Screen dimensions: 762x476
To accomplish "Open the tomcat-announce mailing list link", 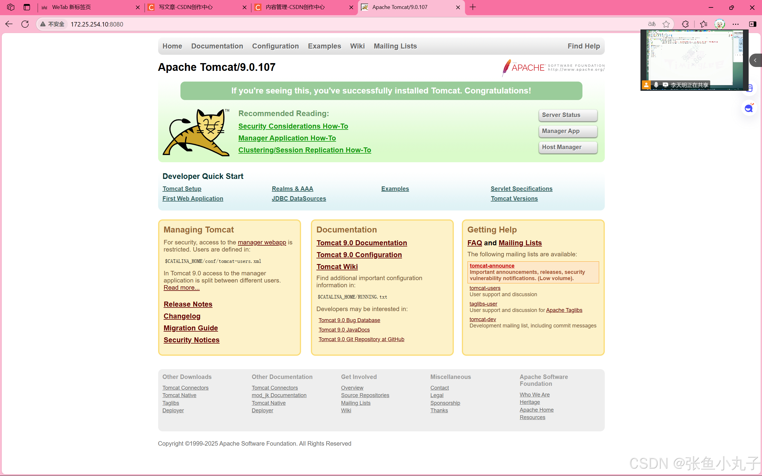I will (492, 266).
